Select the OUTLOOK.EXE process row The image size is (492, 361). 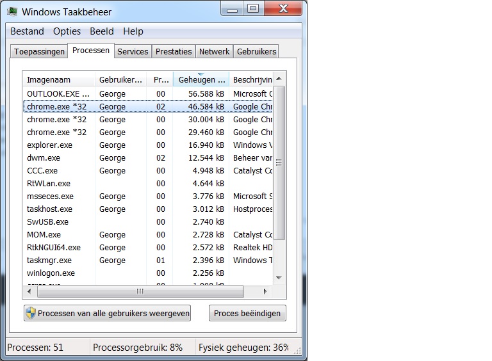point(148,93)
